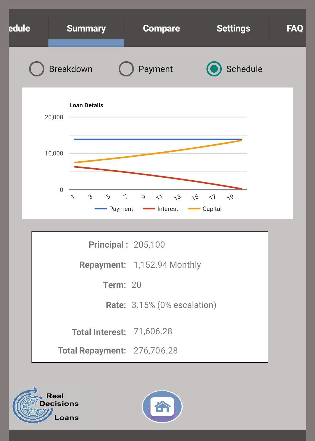Switch to the Compare tab
315x441 pixels.
[x=161, y=29]
